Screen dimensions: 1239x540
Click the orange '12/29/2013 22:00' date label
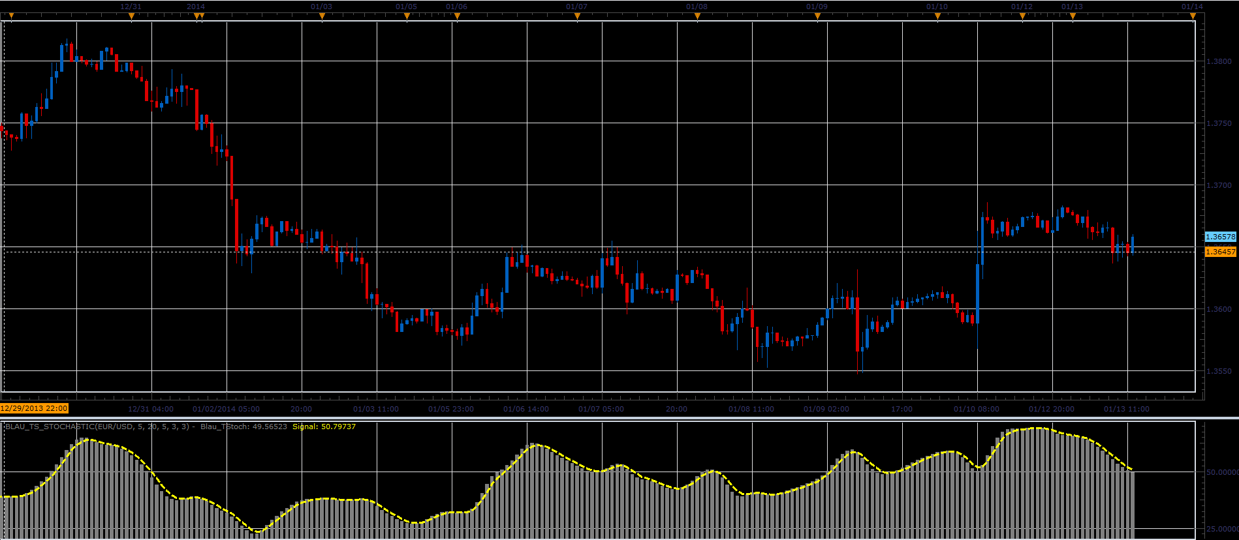[34, 408]
